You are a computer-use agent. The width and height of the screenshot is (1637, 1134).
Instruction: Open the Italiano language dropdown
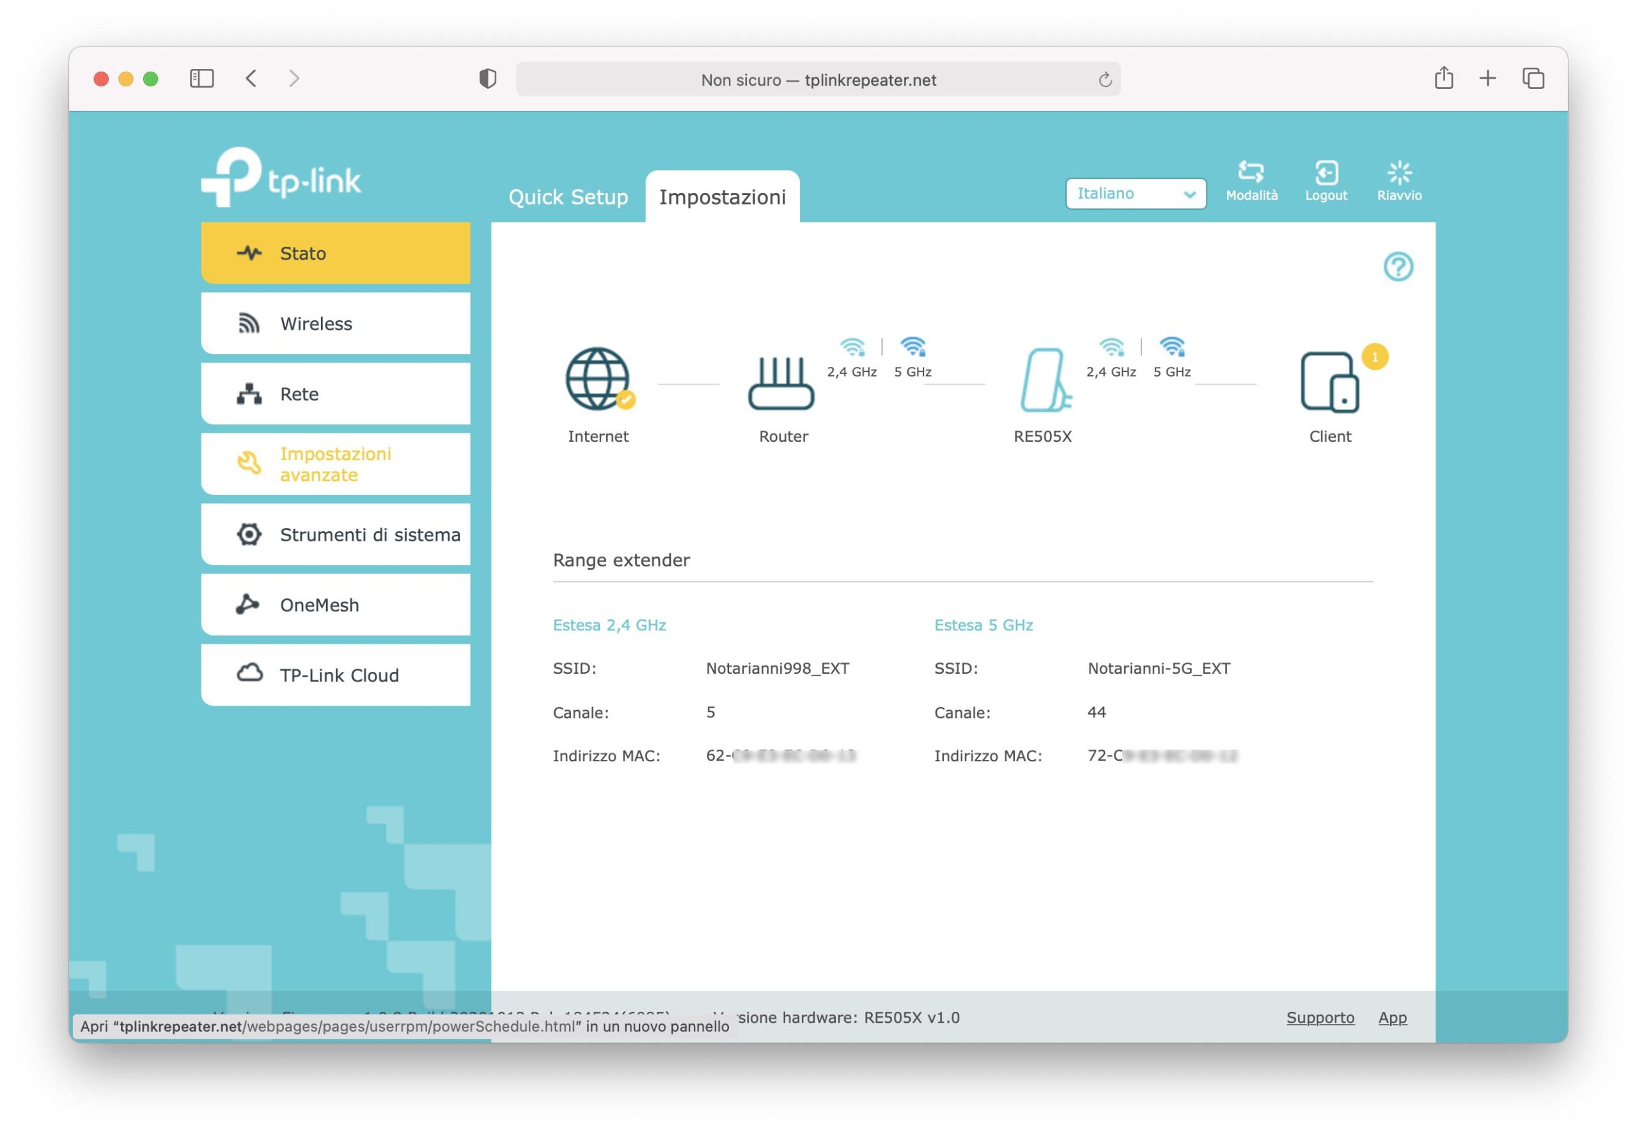[1135, 194]
